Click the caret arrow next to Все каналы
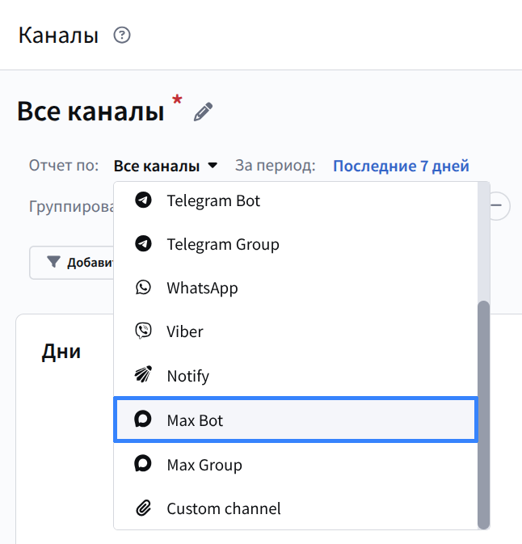 point(213,167)
